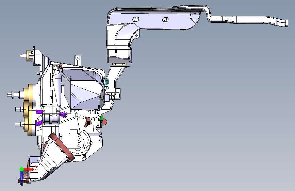Select the upper purple tube near tan flange
The image size is (295, 191).
[39, 112]
